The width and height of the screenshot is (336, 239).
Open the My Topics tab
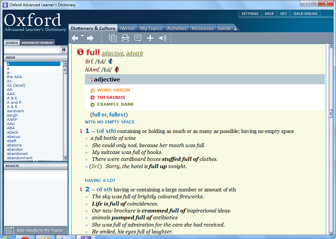(x=151, y=28)
